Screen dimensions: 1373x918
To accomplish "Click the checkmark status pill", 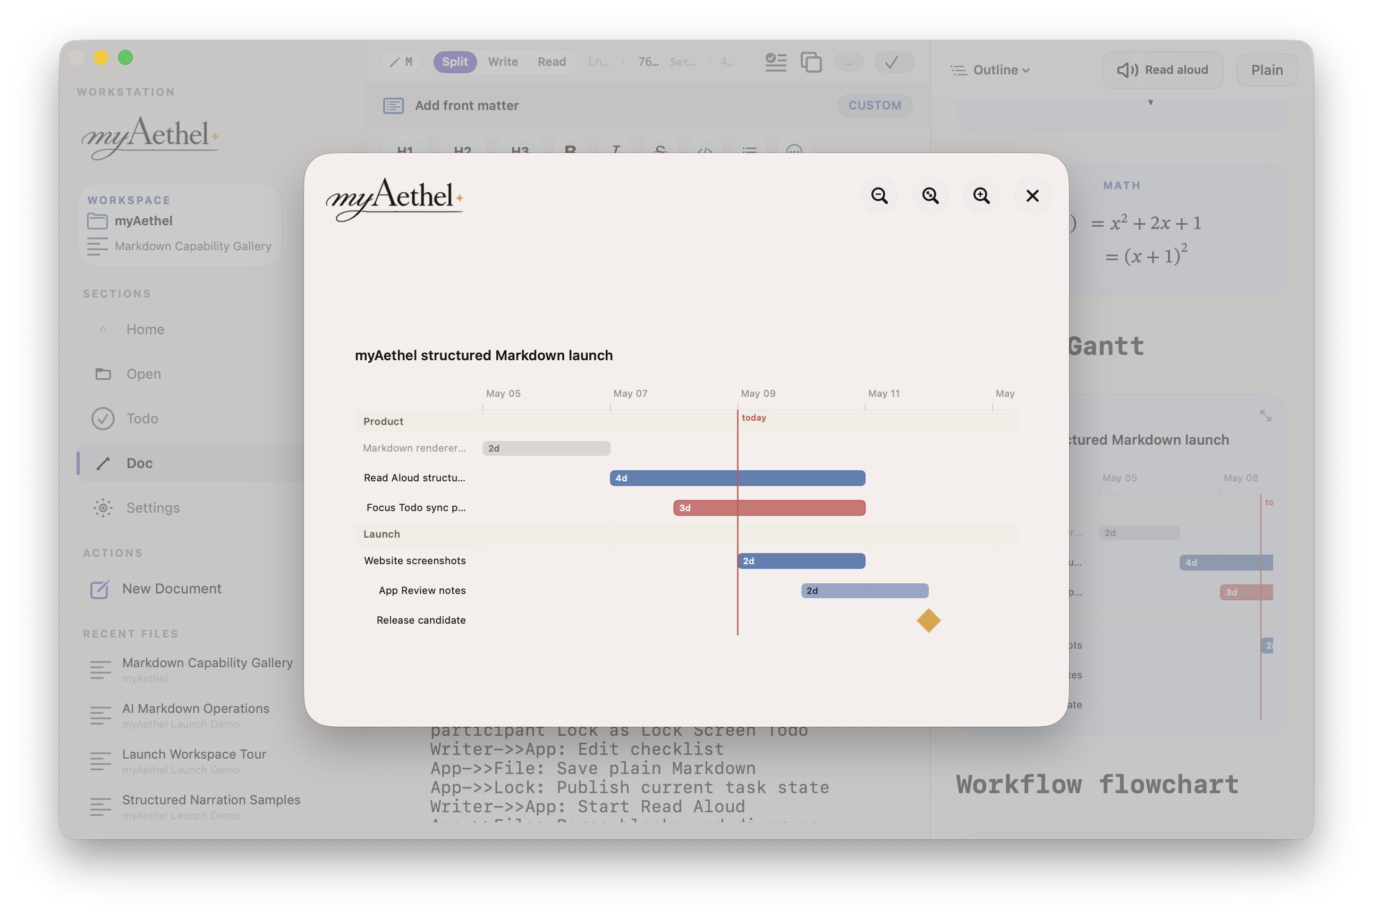I will click(x=894, y=62).
